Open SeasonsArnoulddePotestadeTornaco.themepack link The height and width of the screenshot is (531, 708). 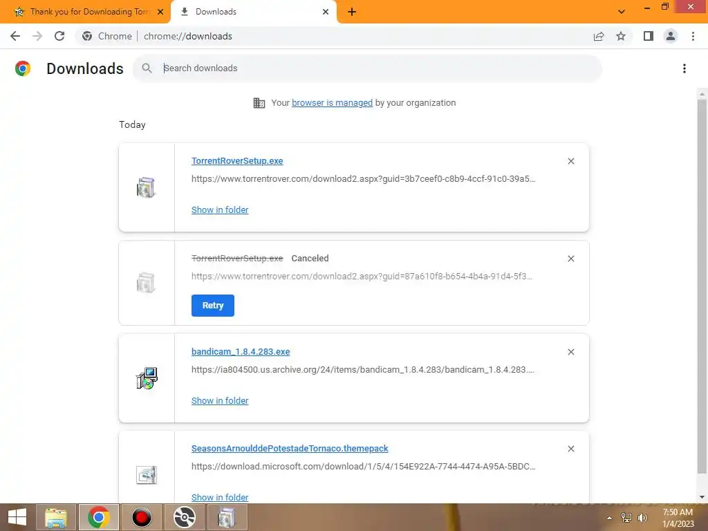(290, 449)
